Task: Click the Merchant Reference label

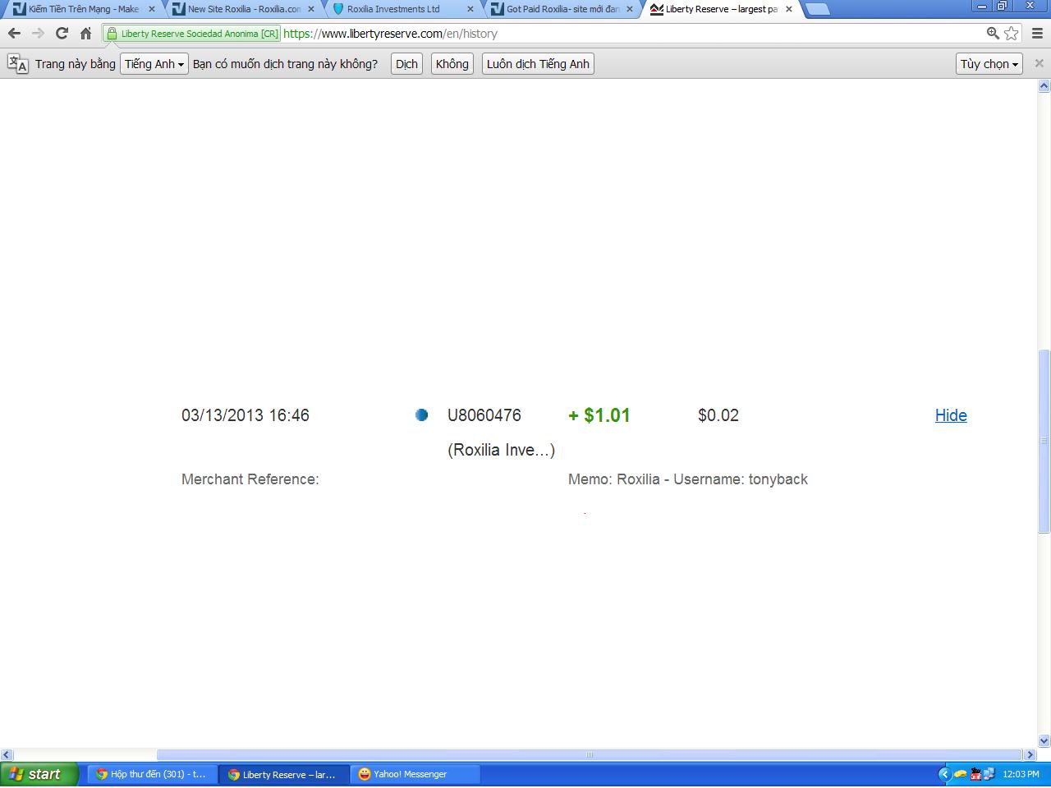Action: 250,479
